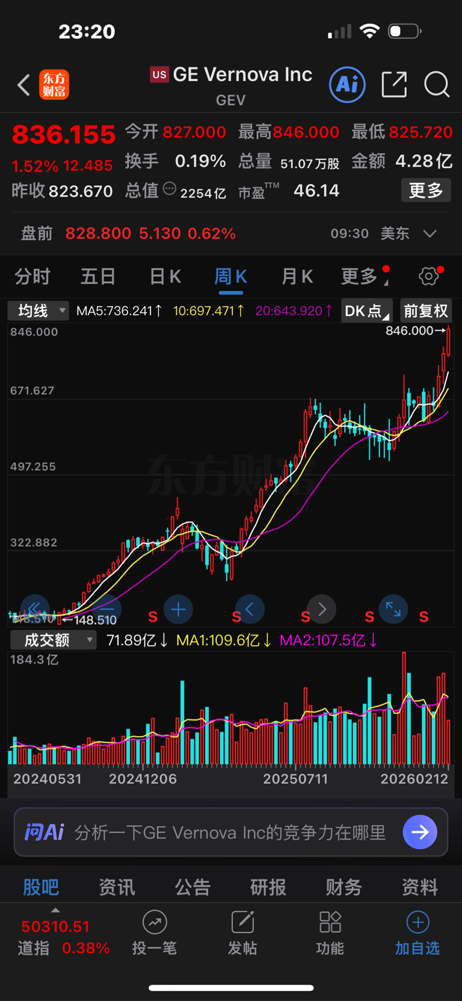This screenshot has height=1001, width=462.
Task: Expand chart to fullscreen
Action: [393, 610]
